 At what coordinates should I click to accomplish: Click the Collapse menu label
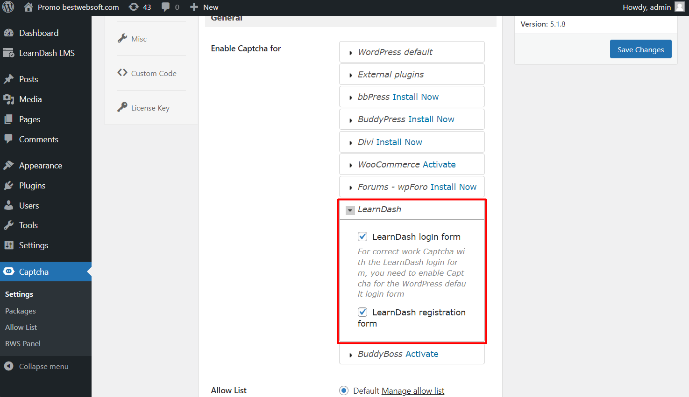44,366
